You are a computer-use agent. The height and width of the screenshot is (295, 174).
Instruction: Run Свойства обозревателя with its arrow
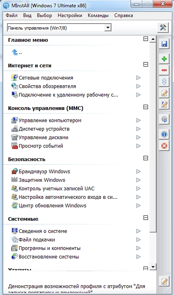(138, 86)
